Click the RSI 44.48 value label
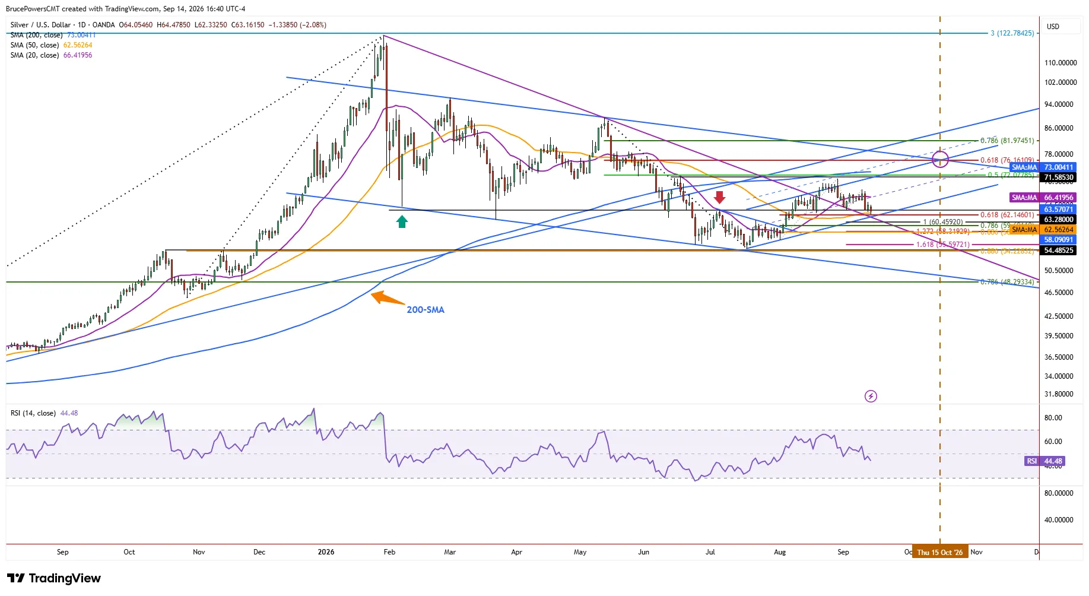Image resolution: width=1089 pixels, height=596 pixels. pyautogui.click(x=1044, y=461)
